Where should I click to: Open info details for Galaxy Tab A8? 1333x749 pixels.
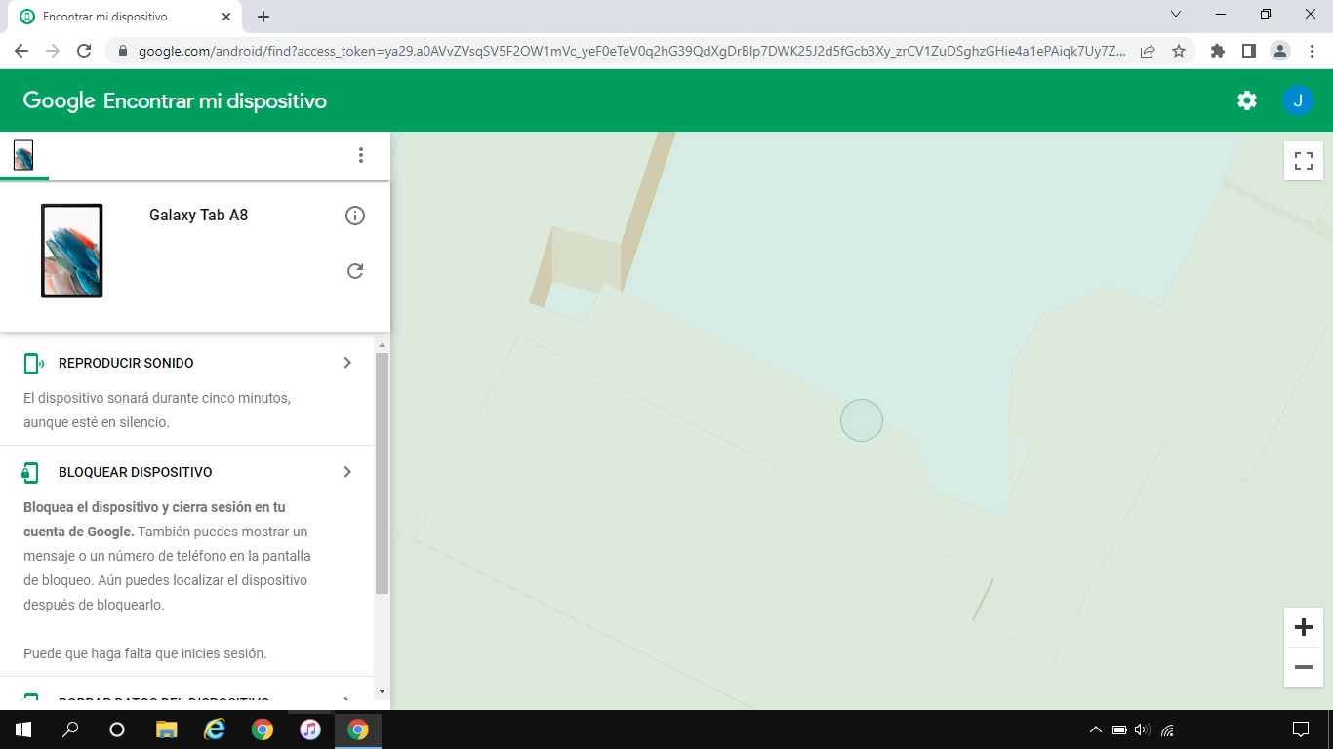click(x=354, y=215)
